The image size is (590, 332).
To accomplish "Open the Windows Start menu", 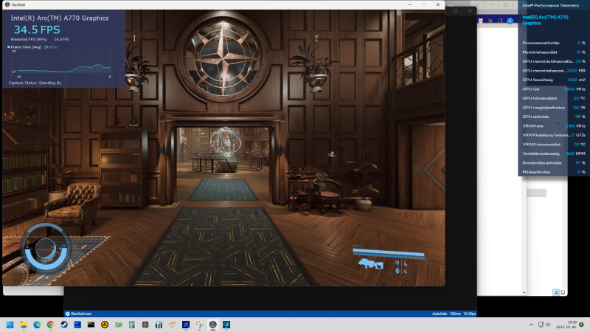I will [10, 325].
